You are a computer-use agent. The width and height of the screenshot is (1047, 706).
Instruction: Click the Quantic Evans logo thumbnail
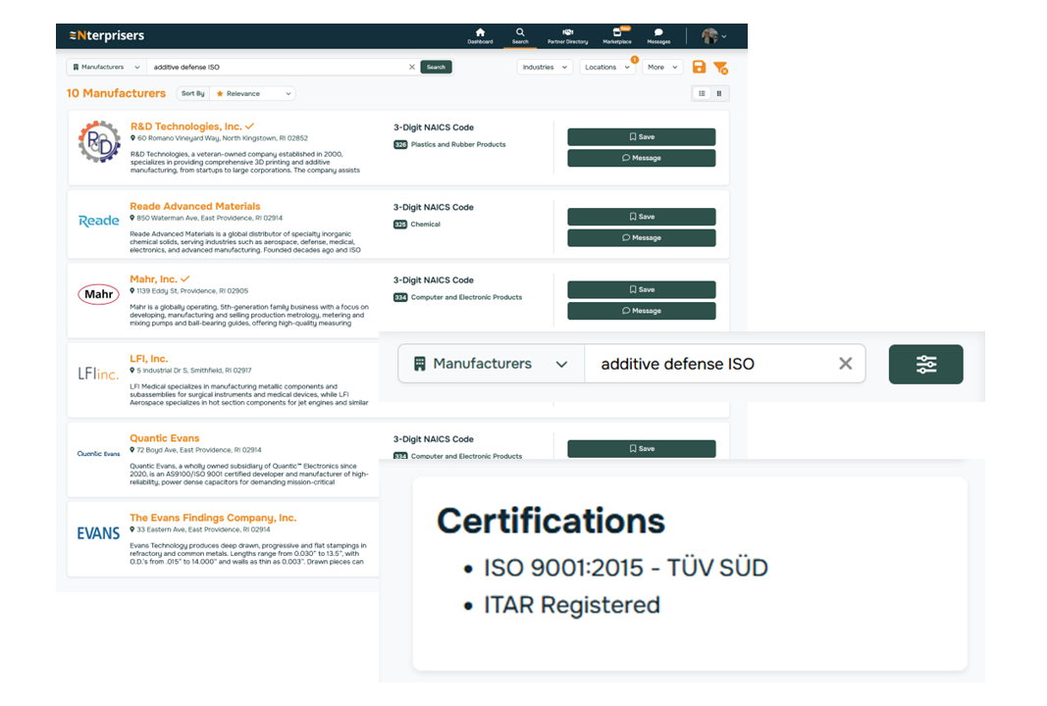98,454
